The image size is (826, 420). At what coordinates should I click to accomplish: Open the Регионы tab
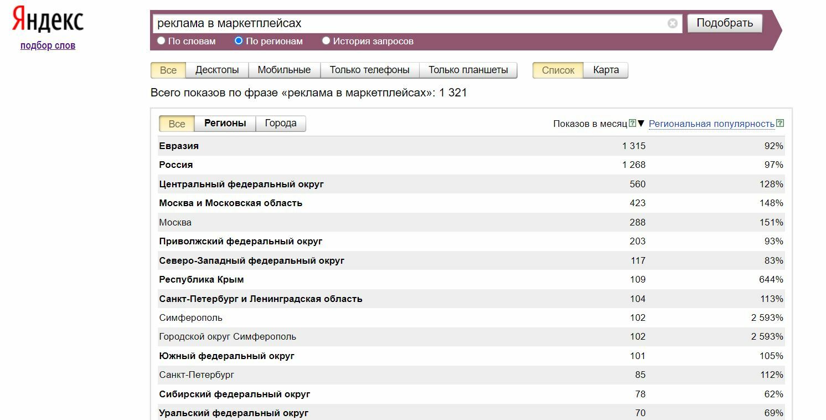tap(225, 124)
